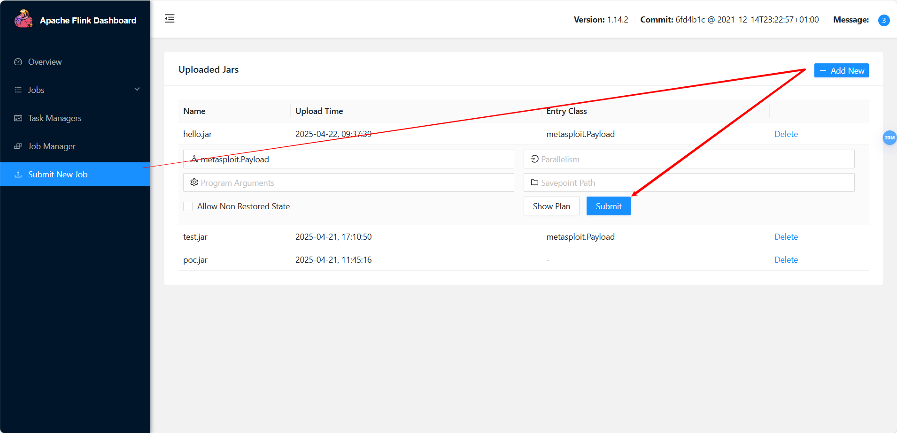897x433 pixels.
Task: Click test.jar upload time 2025-04-21, 17:10:50
Action: point(333,237)
